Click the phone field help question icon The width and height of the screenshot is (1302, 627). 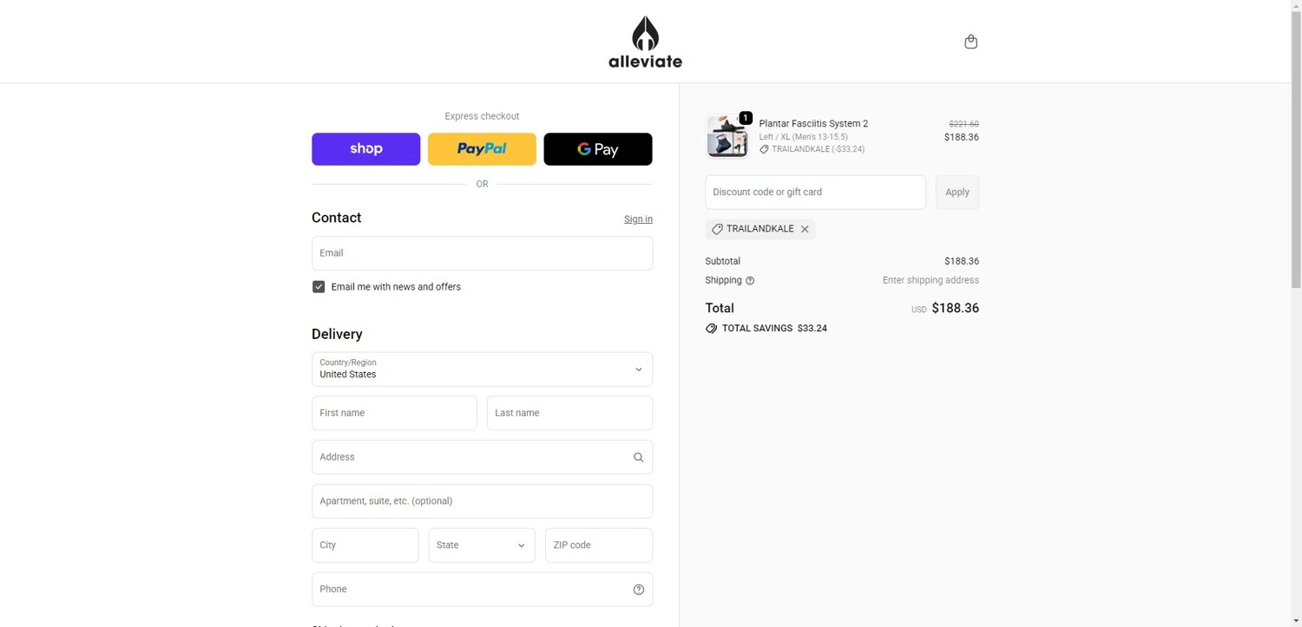tap(638, 590)
